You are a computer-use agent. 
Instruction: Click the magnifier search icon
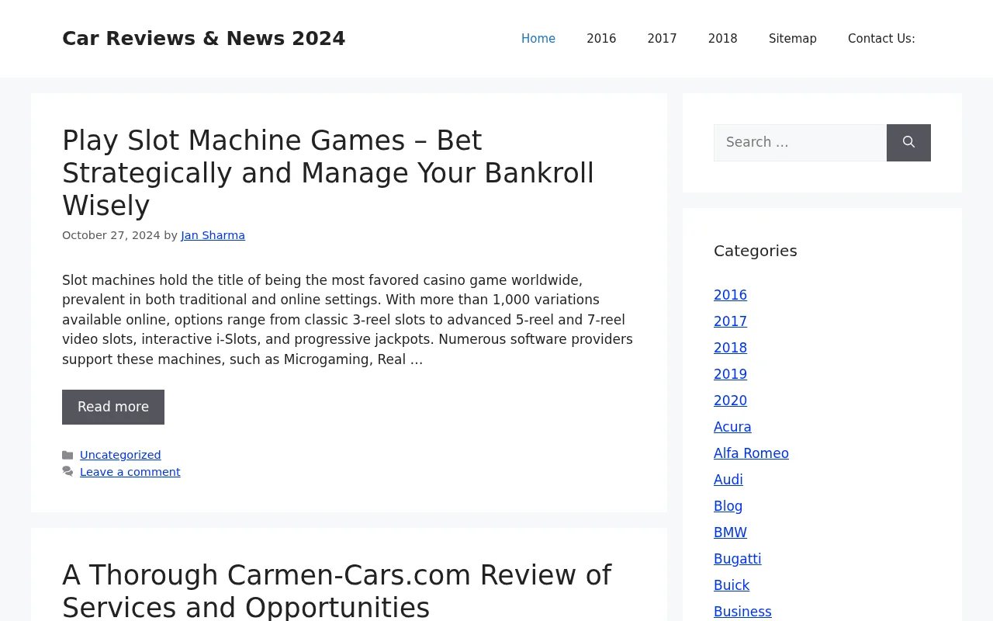coord(908,143)
